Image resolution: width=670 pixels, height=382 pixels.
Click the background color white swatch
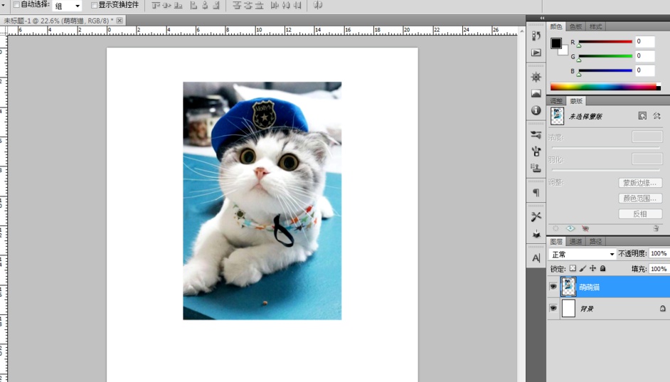click(x=565, y=51)
